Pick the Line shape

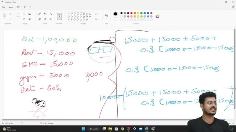[69, 14]
